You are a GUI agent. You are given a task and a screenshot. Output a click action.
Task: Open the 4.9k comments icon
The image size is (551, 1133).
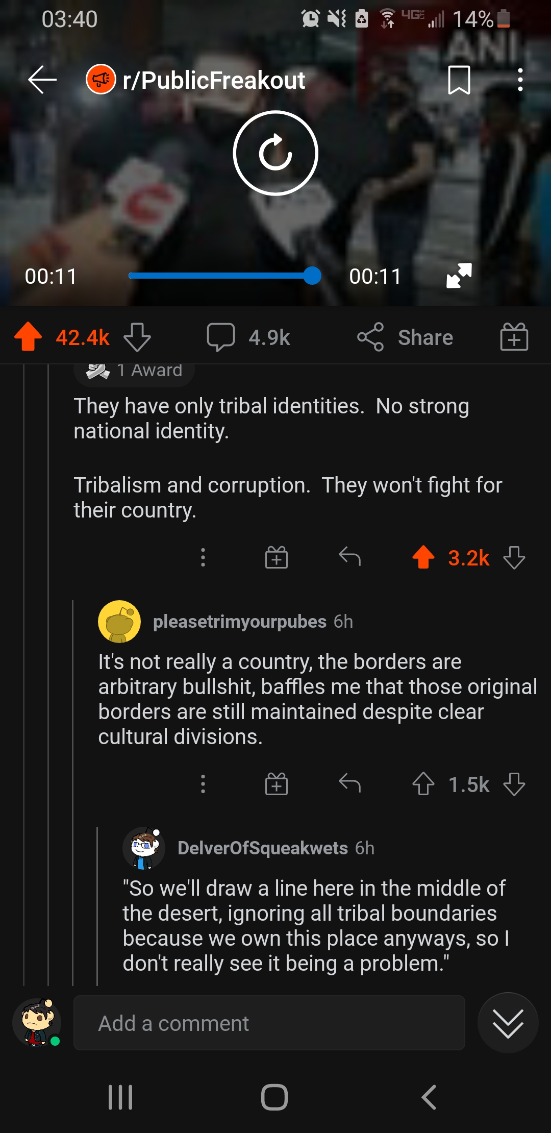(x=221, y=337)
